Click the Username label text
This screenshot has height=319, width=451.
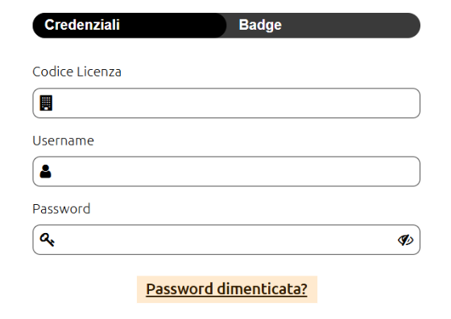[x=64, y=141]
